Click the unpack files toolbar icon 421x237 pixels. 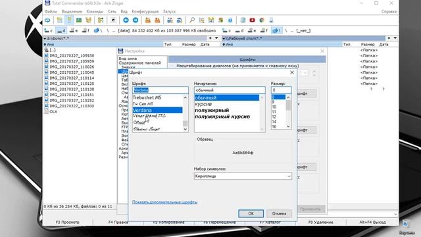[x=157, y=20]
